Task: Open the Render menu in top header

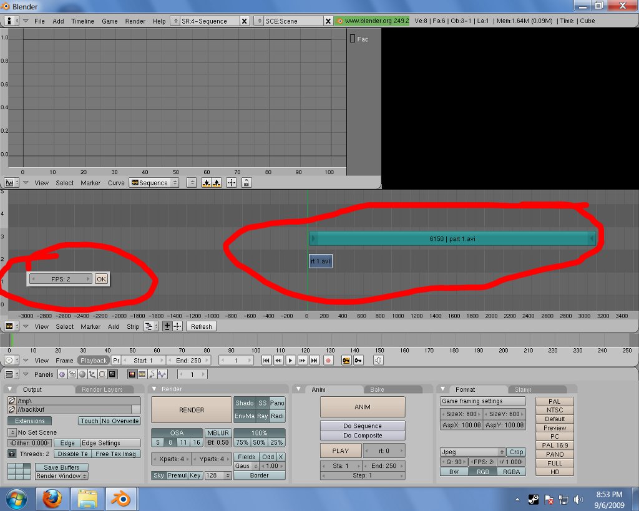Action: click(135, 21)
